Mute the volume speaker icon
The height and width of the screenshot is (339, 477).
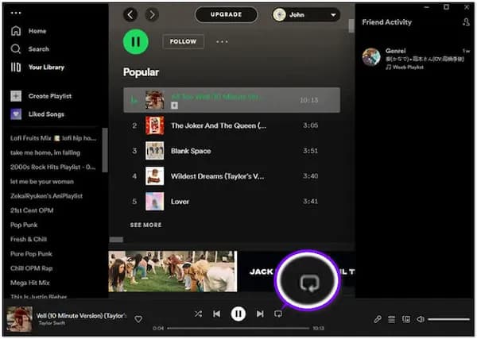tap(420, 319)
